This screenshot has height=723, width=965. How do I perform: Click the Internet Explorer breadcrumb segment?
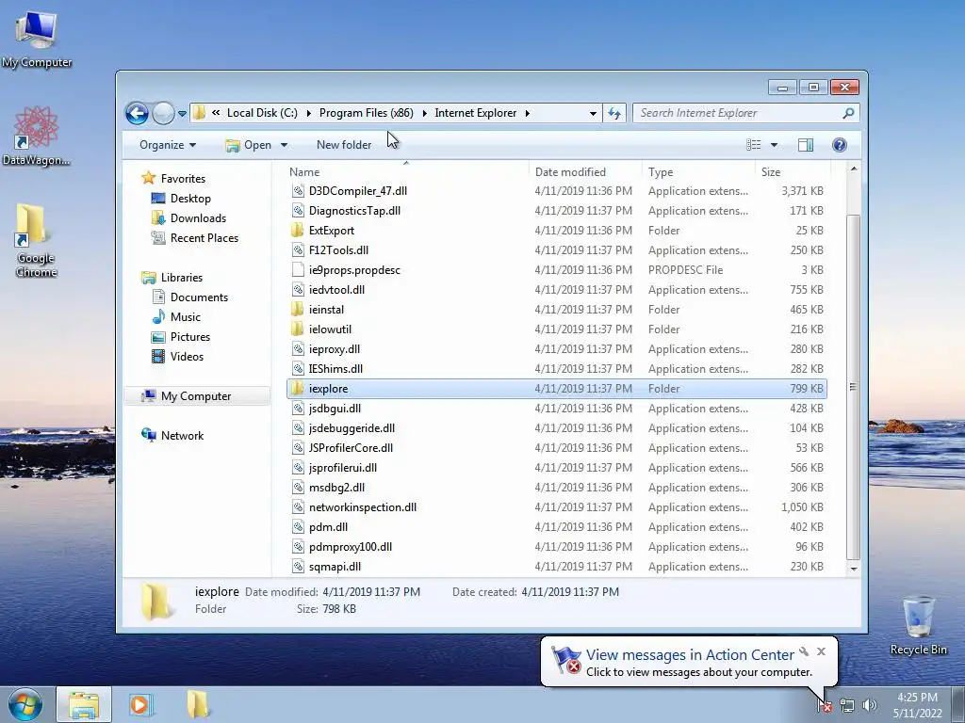(x=476, y=113)
